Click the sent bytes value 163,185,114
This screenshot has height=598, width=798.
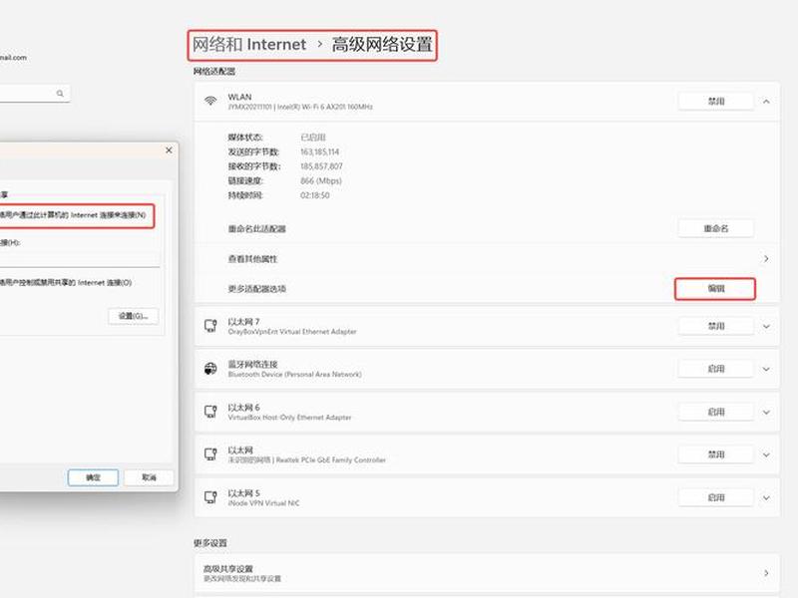point(319,152)
